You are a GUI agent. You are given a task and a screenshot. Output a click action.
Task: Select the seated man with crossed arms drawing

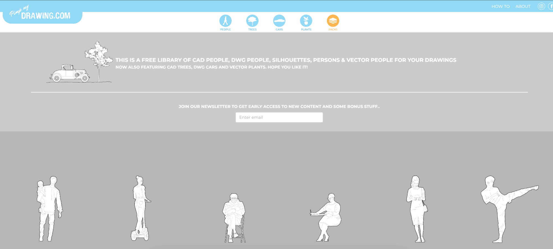click(x=234, y=218)
